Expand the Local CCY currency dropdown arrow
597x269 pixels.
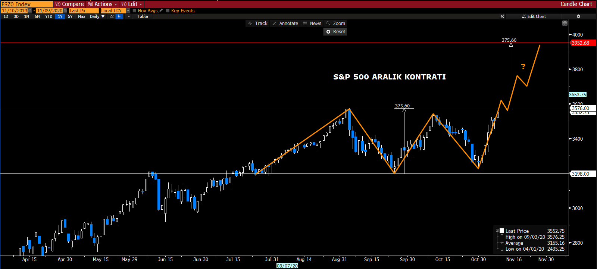(x=128, y=11)
